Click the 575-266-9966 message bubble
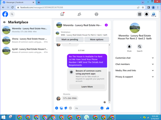This screenshot has height=120, width=161. coord(70,98)
